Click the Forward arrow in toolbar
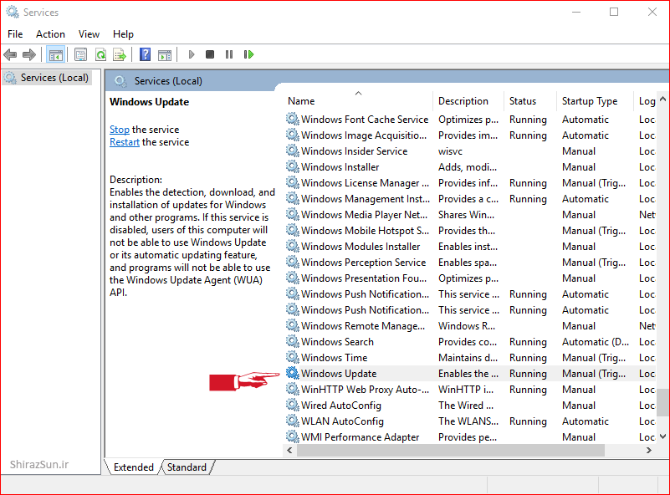The image size is (670, 495). [29, 54]
